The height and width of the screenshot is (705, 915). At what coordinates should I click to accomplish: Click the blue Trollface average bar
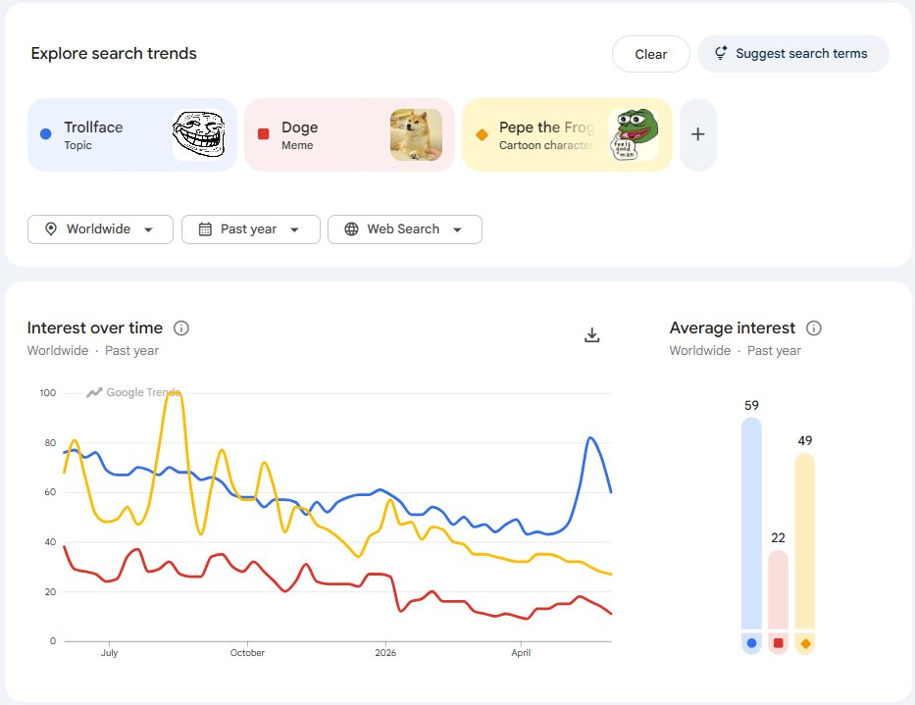751,524
